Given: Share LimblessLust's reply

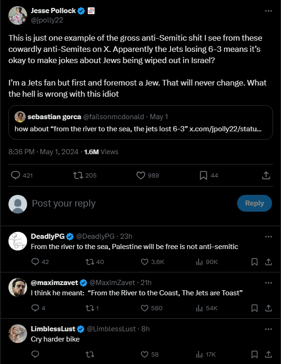Looking at the screenshot, I should pyautogui.click(x=268, y=354).
